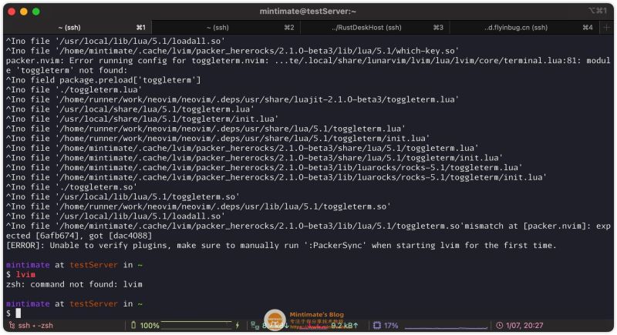Click '/usr/local/share/lua/5.1/toggleterm/init.lua' line
Viewport: 617px width, 335px height.
click(142, 119)
